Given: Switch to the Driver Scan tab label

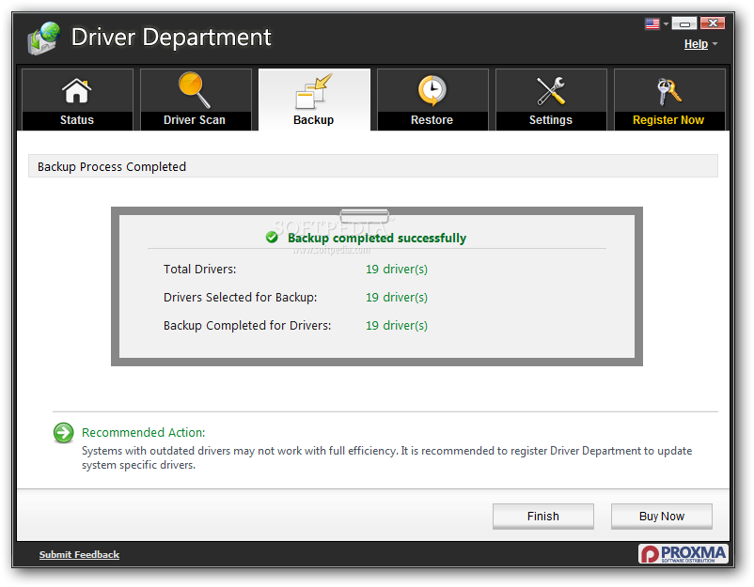Looking at the screenshot, I should [195, 120].
